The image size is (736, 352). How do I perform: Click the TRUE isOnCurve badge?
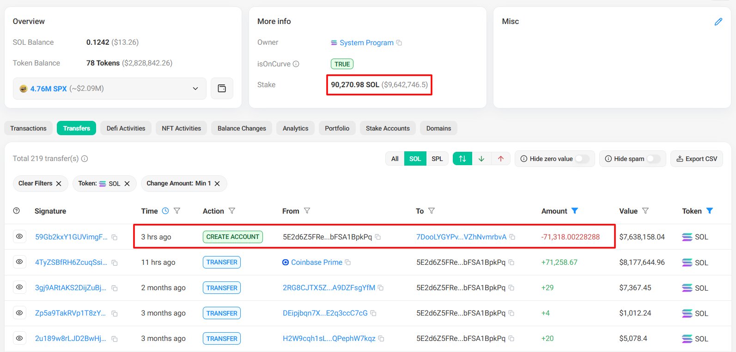(342, 64)
